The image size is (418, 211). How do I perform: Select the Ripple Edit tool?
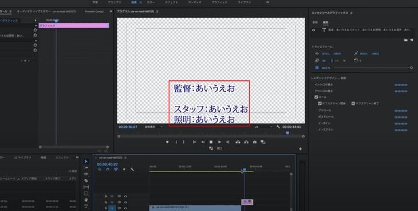(86, 174)
